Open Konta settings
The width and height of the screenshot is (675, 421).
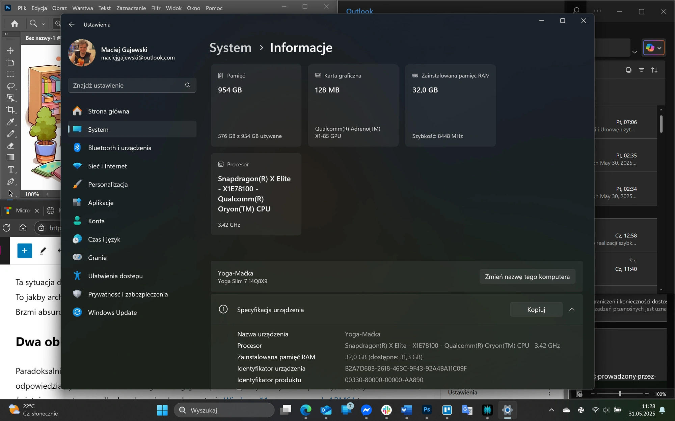pos(132,221)
